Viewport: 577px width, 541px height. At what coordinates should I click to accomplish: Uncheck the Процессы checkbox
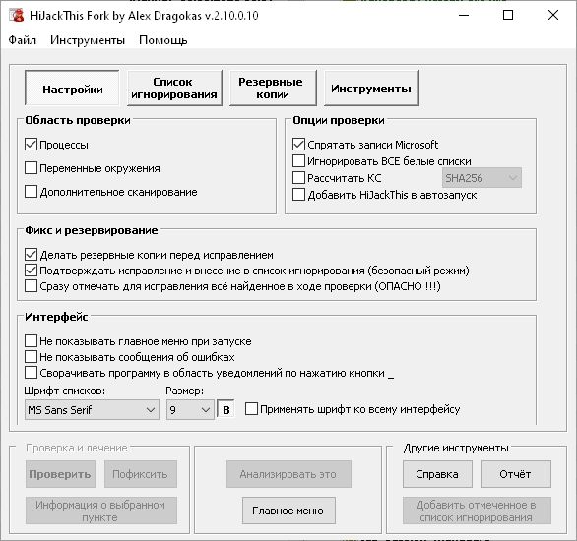click(x=31, y=145)
